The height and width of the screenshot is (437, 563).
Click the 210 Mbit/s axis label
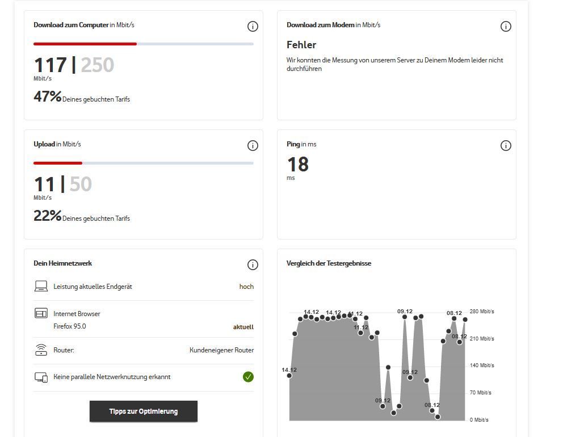click(482, 339)
